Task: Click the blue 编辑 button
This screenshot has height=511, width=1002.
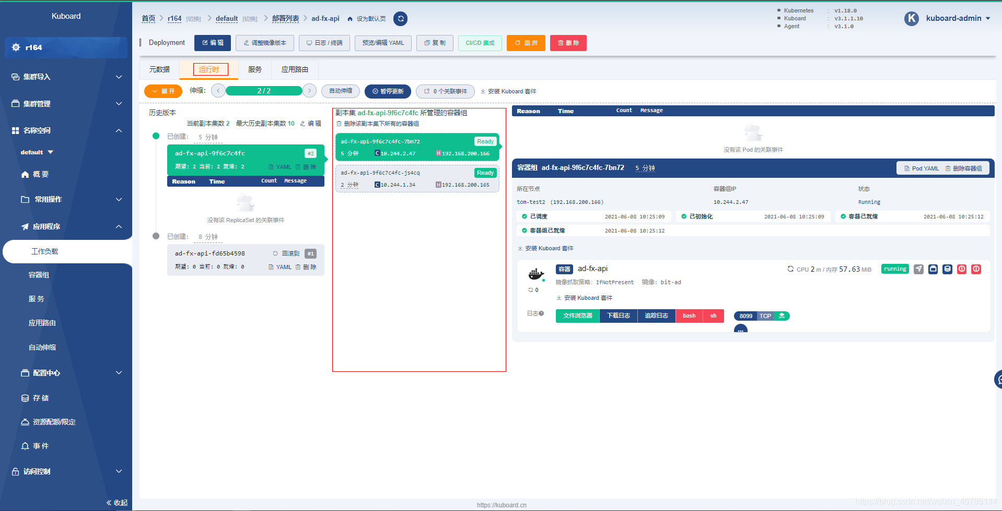Action: [x=213, y=43]
